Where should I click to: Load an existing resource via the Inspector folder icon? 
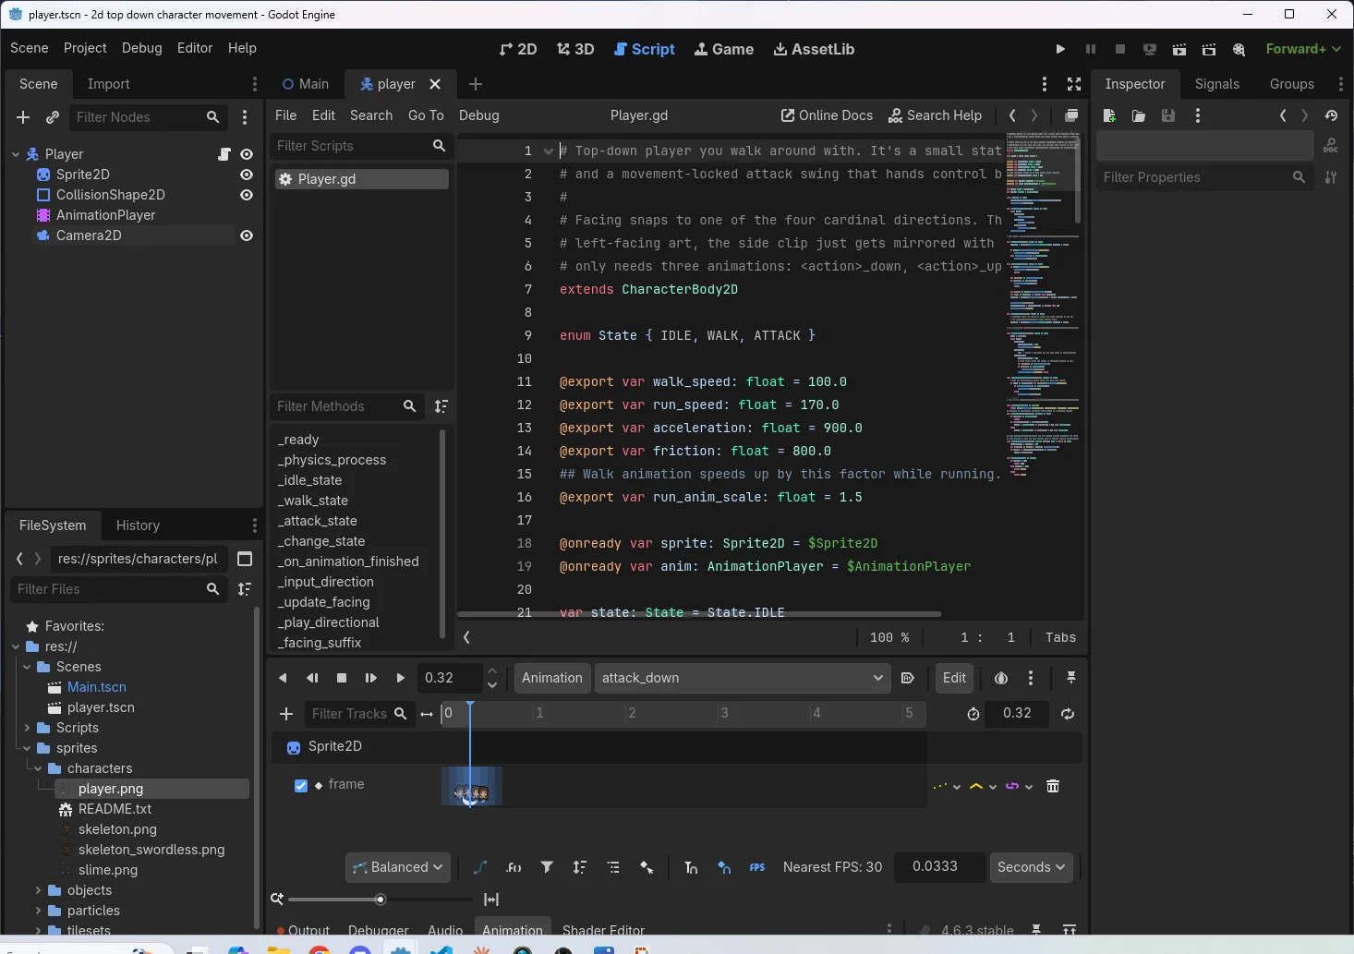[1139, 115]
